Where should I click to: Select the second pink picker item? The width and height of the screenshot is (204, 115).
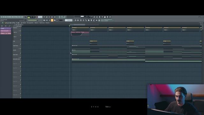[6, 31]
